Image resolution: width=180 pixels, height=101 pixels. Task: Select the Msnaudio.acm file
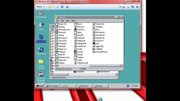pyautogui.click(x=63, y=29)
